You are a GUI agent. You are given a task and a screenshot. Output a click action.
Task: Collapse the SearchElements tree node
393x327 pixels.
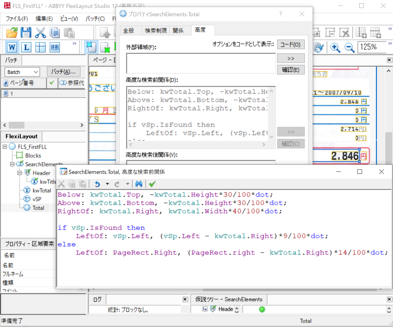pos(12,164)
